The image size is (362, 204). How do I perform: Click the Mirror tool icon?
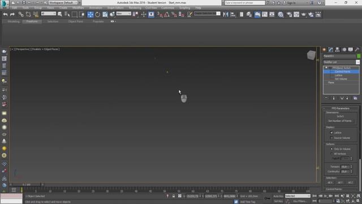(x=226, y=14)
